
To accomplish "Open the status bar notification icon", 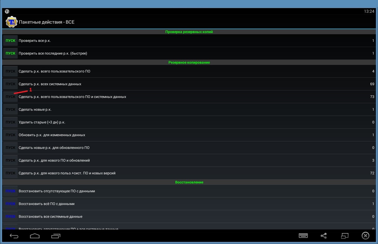I will [x=7, y=11].
